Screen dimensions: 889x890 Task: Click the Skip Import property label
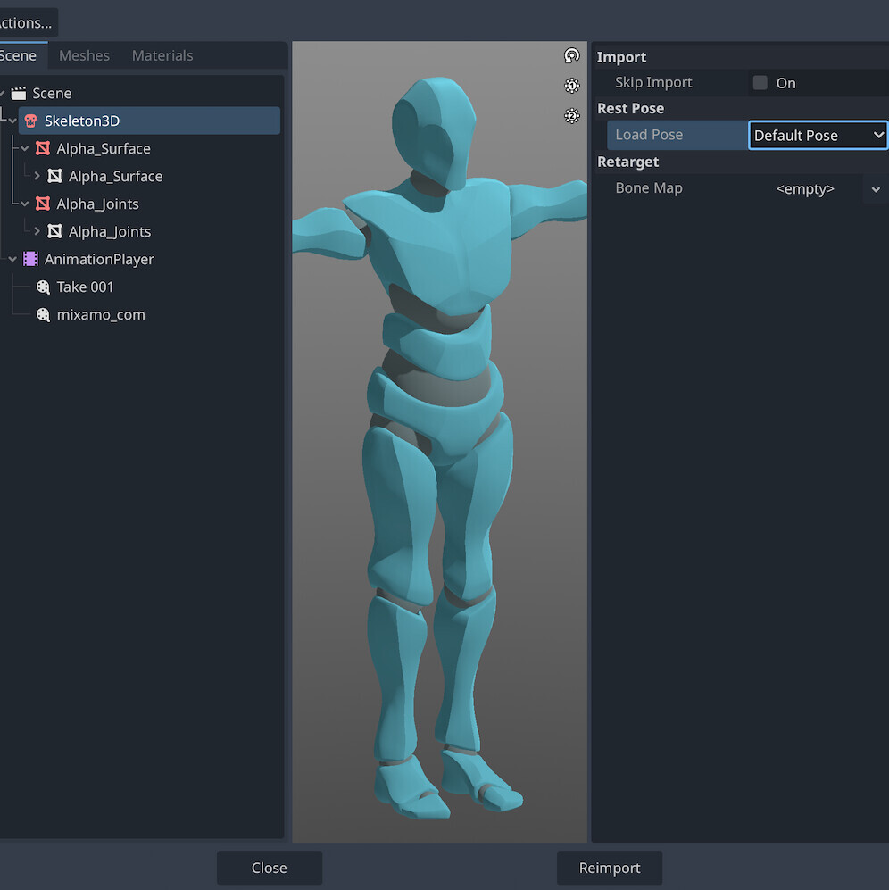pyautogui.click(x=653, y=83)
